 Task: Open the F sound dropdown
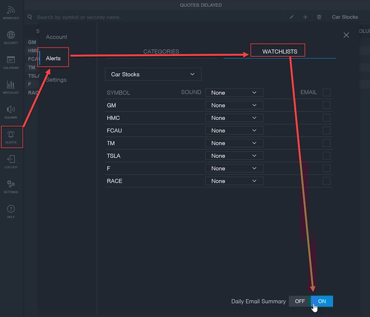(x=234, y=168)
